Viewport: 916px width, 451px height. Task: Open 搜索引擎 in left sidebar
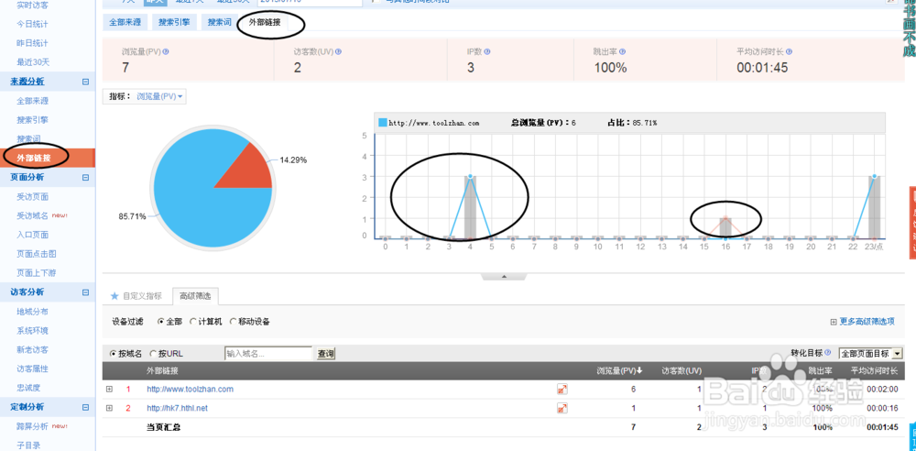33,120
